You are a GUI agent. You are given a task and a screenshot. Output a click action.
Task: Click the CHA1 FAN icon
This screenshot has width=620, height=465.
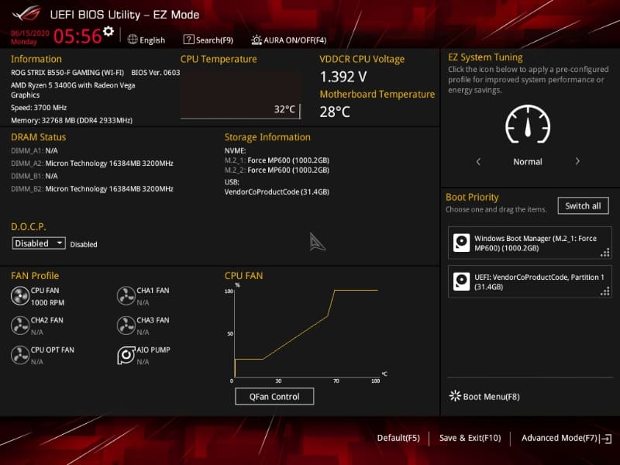(x=127, y=295)
